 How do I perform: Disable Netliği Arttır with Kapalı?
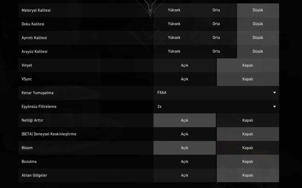pyautogui.click(x=248, y=120)
